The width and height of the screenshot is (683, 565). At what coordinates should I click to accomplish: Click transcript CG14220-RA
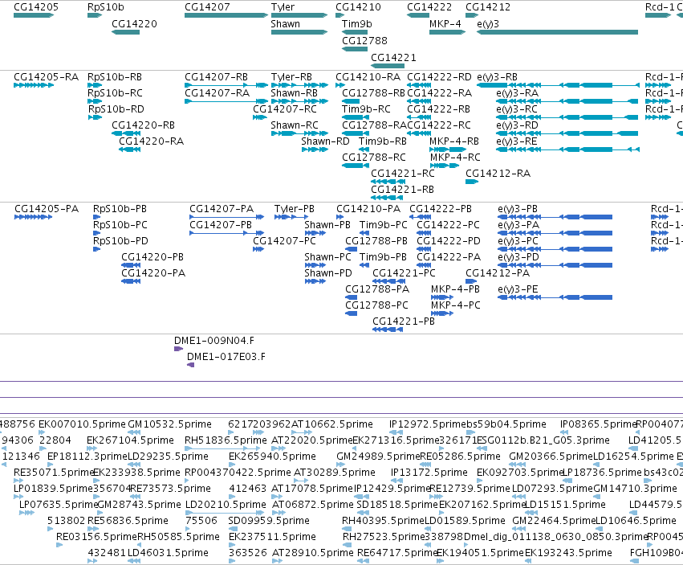click(151, 141)
